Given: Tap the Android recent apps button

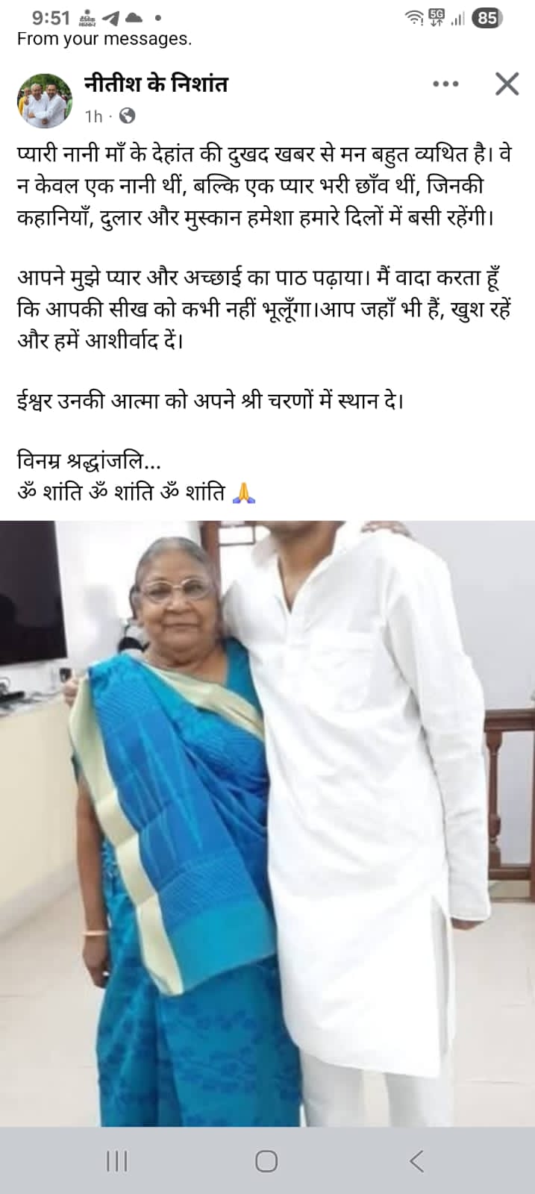Looking at the screenshot, I should coord(117,1161).
